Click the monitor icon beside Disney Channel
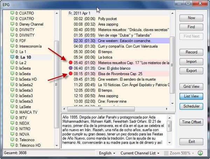 pyautogui.click(x=12, y=24)
